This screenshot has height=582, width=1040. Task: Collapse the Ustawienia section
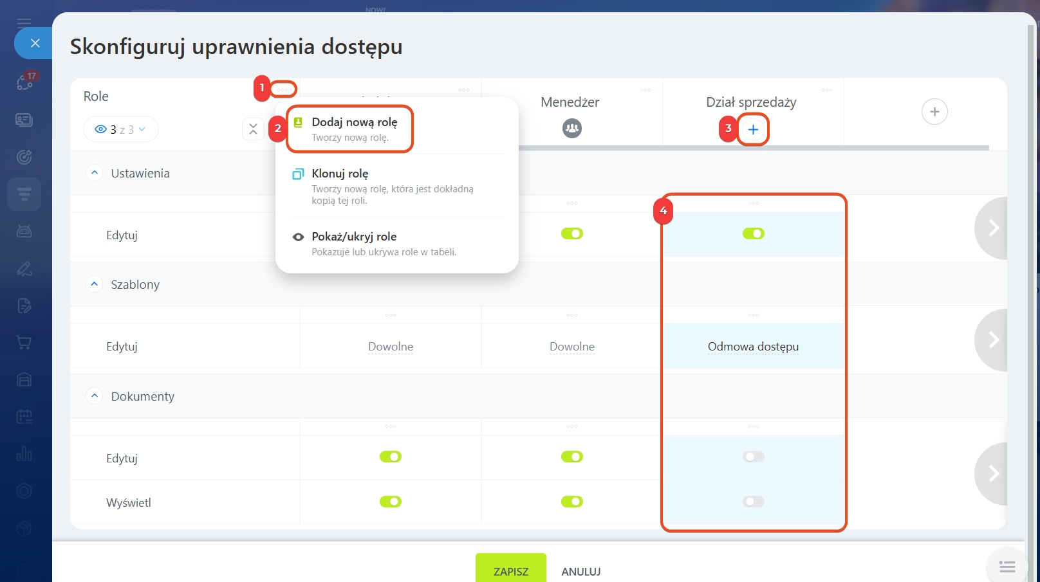[x=95, y=173]
